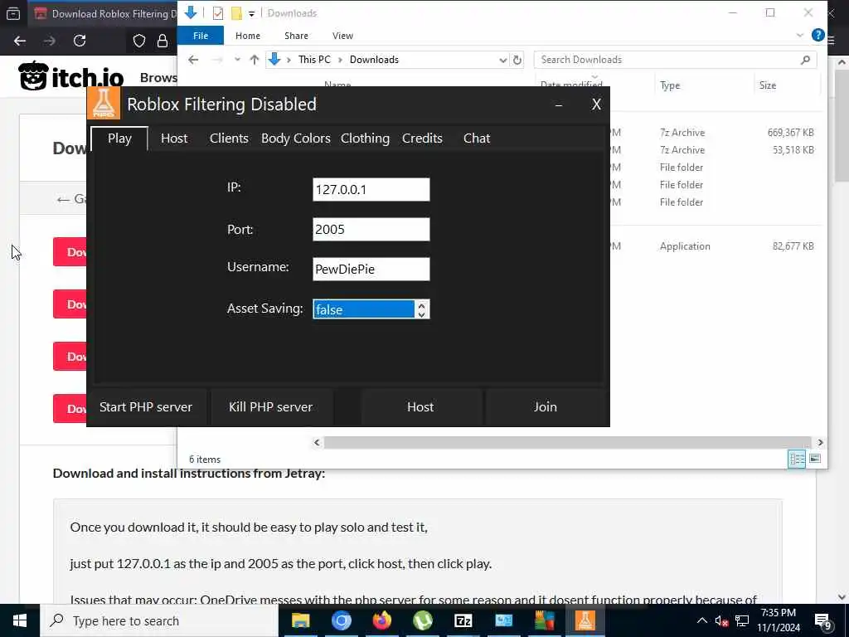Click This PC in the address bar
849x637 pixels.
[x=314, y=60]
